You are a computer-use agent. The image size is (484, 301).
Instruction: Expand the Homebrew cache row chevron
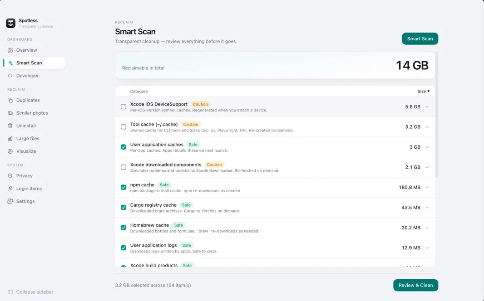427,228
